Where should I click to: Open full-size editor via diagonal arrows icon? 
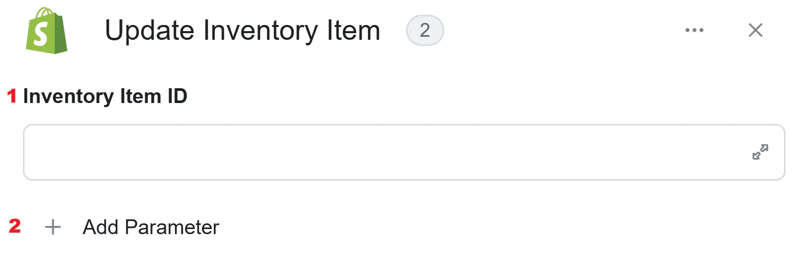click(x=760, y=152)
